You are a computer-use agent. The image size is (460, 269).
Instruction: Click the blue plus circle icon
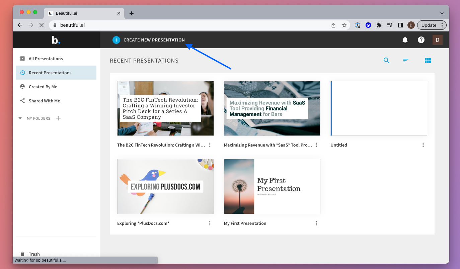116,40
